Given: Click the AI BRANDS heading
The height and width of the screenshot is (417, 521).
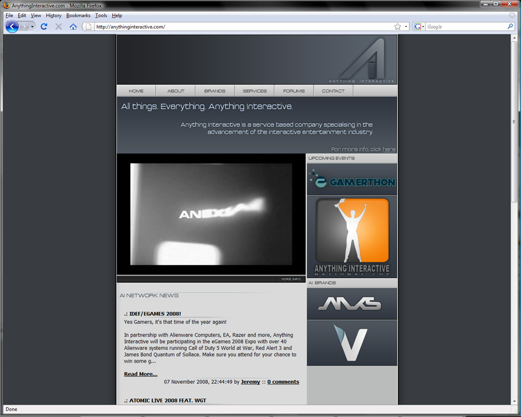Looking at the screenshot, I should 322,283.
